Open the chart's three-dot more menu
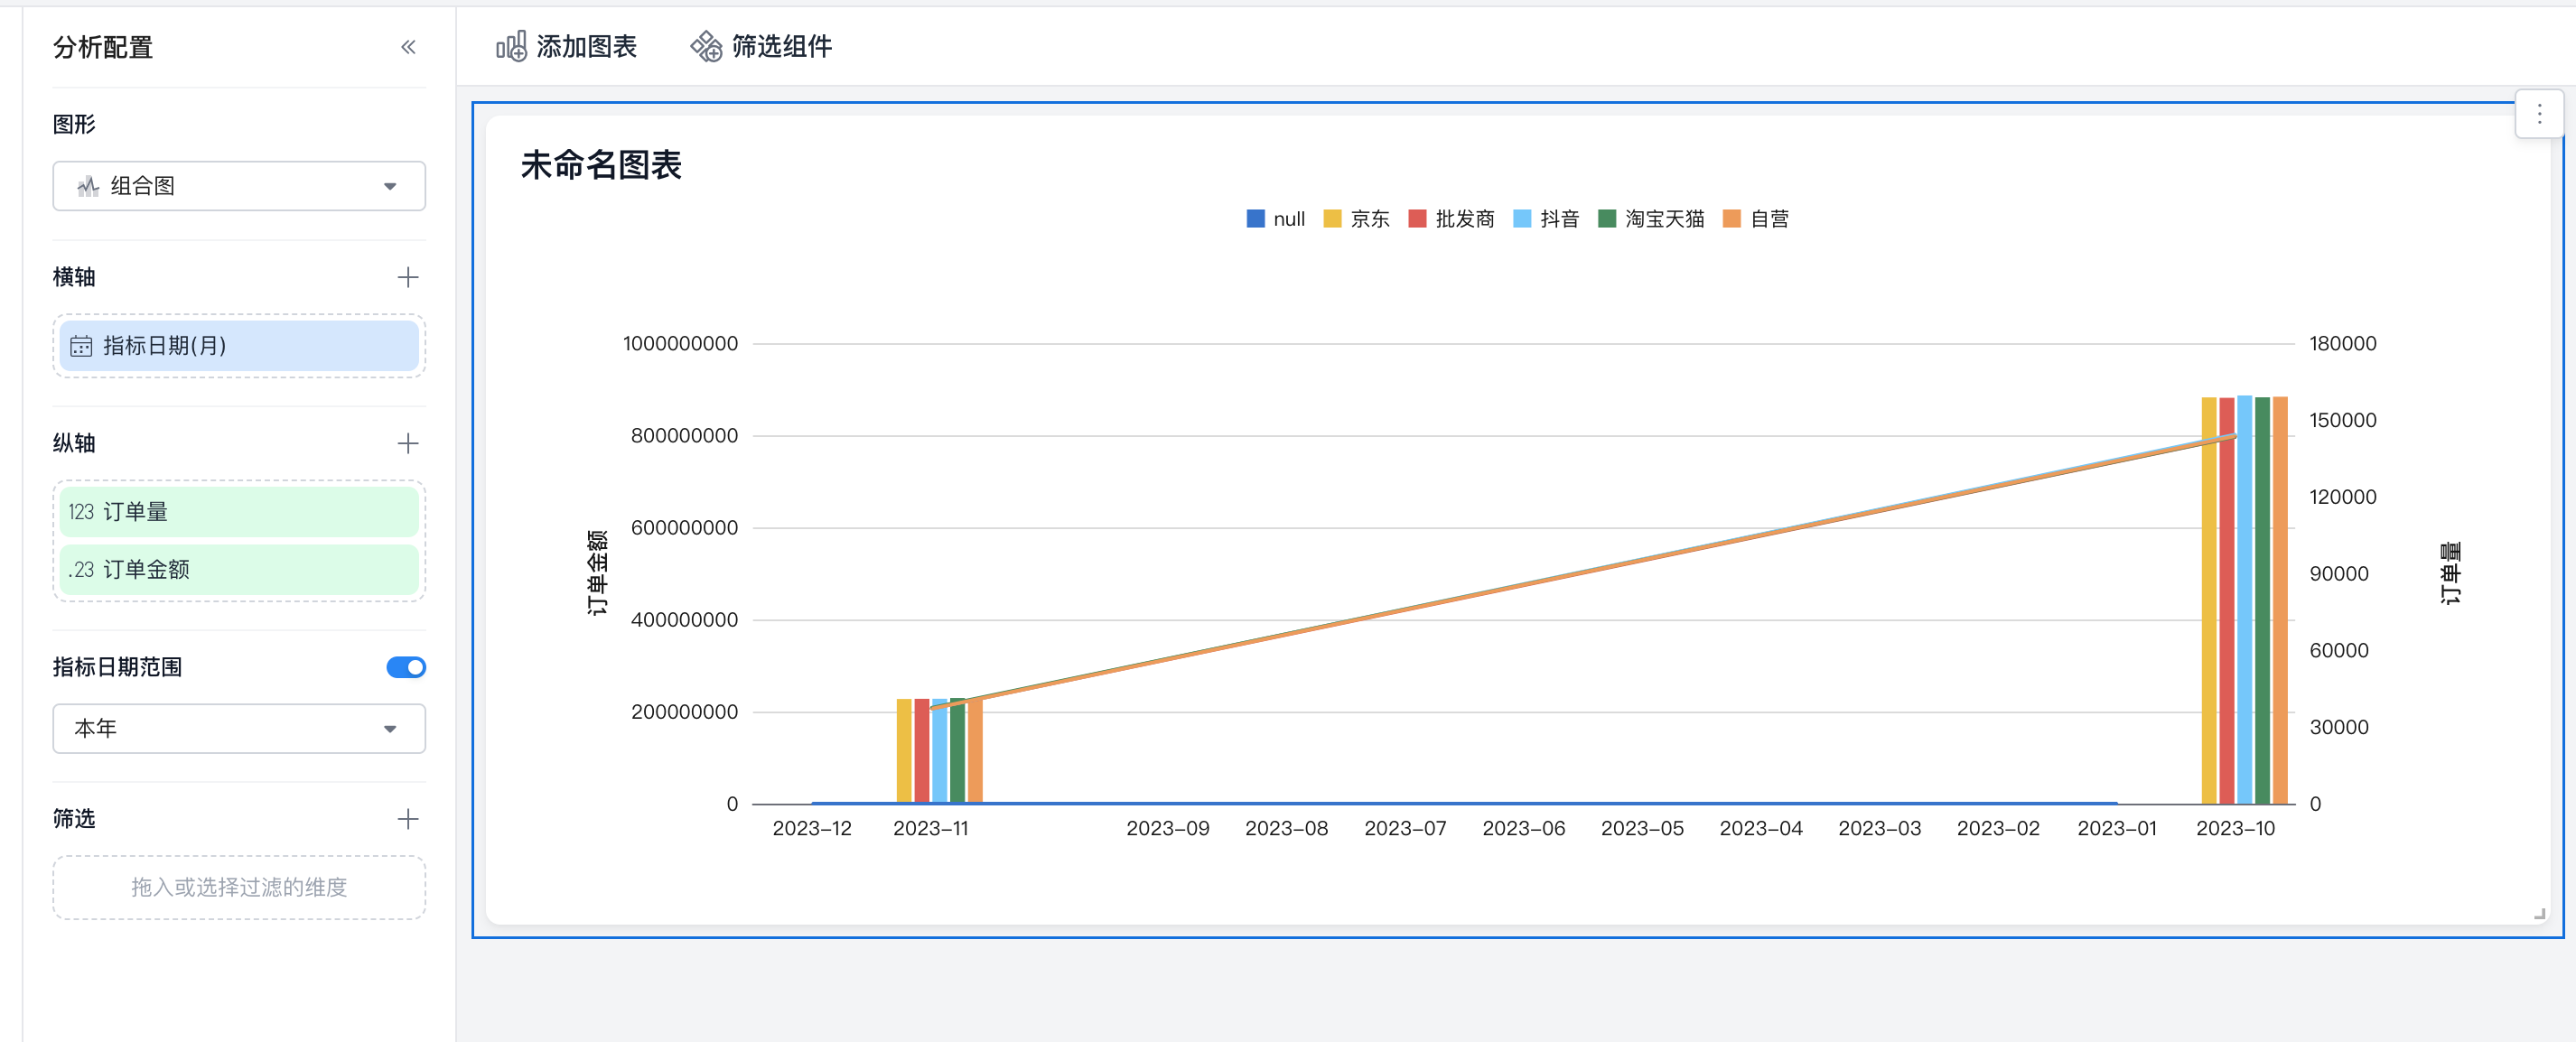 tap(2538, 115)
